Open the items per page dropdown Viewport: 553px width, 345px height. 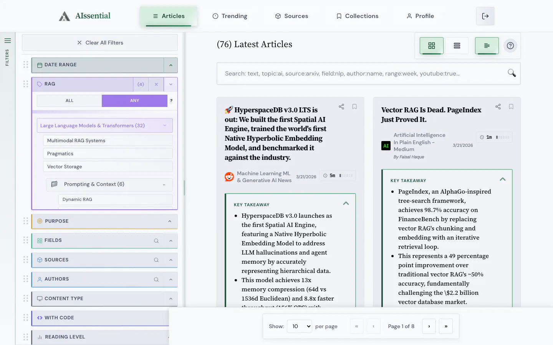pos(300,326)
